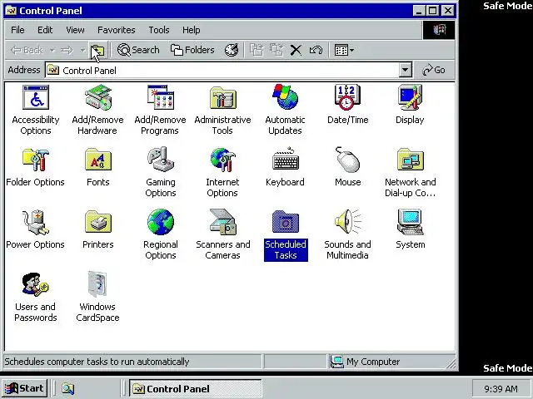This screenshot has width=533, height=399.
Task: Open the Views dropdown button
Action: (344, 50)
